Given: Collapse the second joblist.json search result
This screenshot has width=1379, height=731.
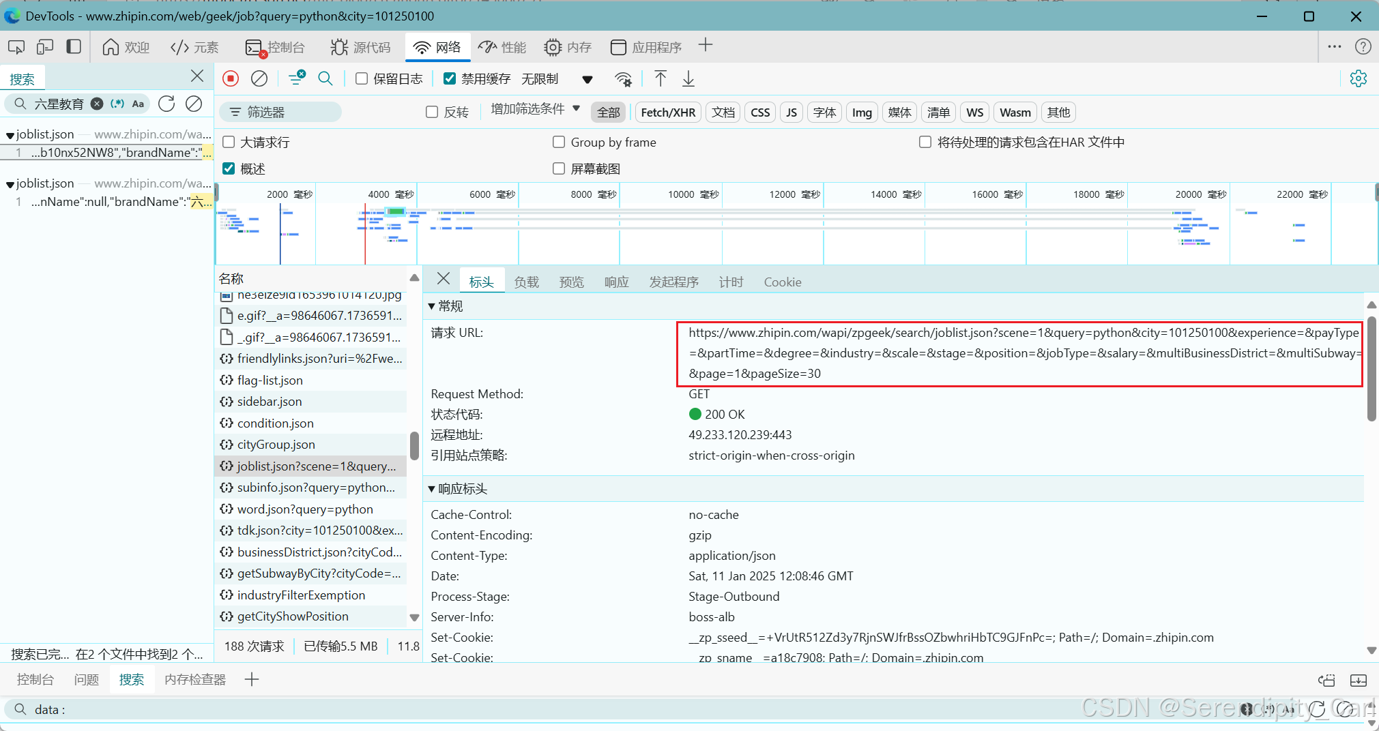Looking at the screenshot, I should pos(10,184).
